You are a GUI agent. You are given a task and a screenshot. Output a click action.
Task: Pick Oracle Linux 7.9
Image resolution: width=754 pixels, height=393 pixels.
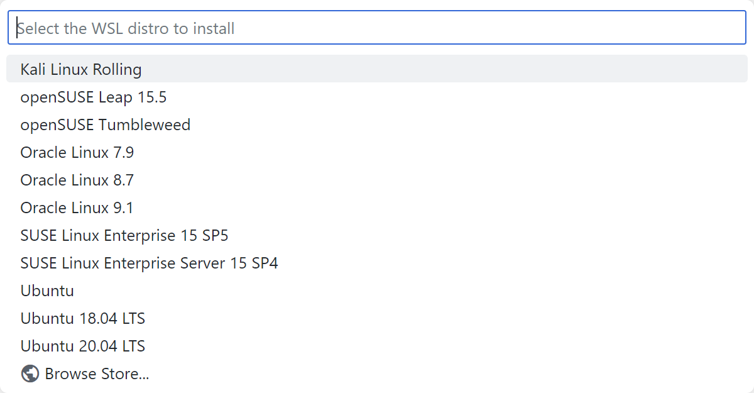pos(76,152)
